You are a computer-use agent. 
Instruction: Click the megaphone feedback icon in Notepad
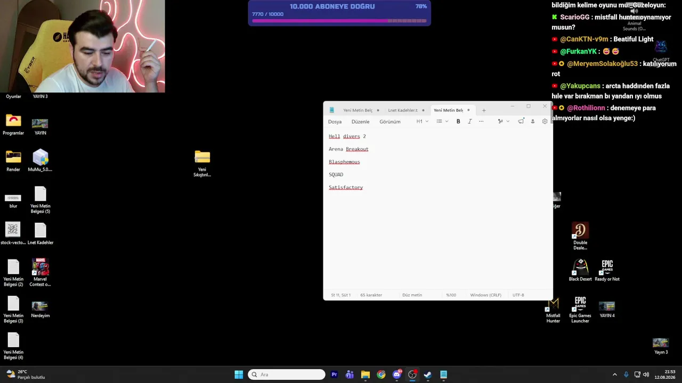click(521, 121)
